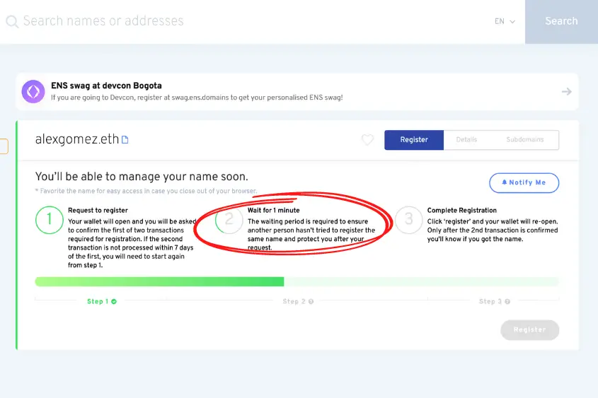Click the 'Step 2' label
Image resolution: width=598 pixels, height=398 pixels.
point(294,301)
